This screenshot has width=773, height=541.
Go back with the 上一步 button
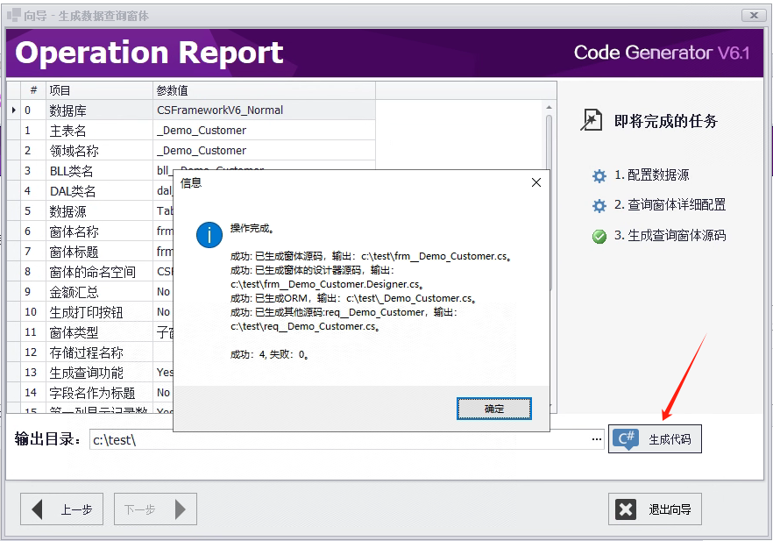pyautogui.click(x=61, y=509)
